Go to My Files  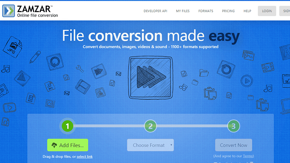pyautogui.click(x=183, y=11)
